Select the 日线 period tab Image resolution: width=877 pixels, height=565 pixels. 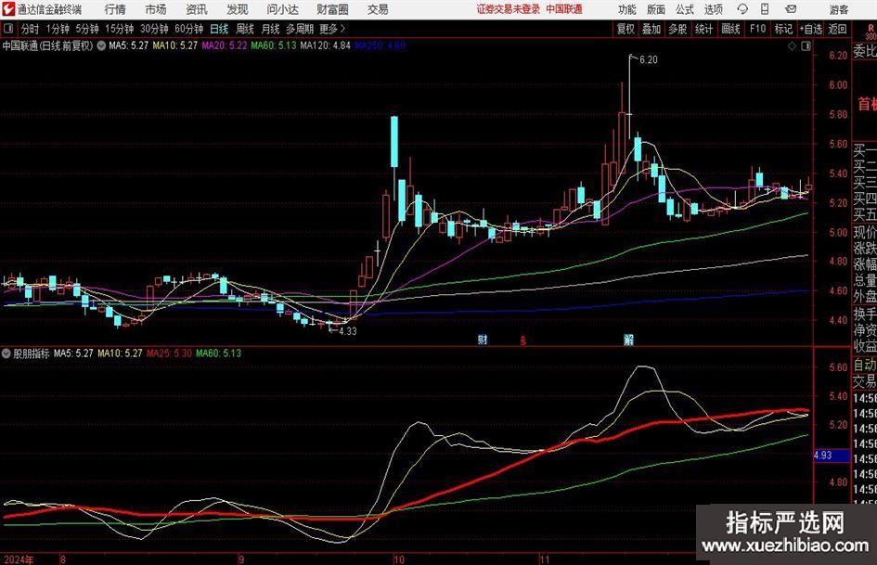tap(219, 29)
